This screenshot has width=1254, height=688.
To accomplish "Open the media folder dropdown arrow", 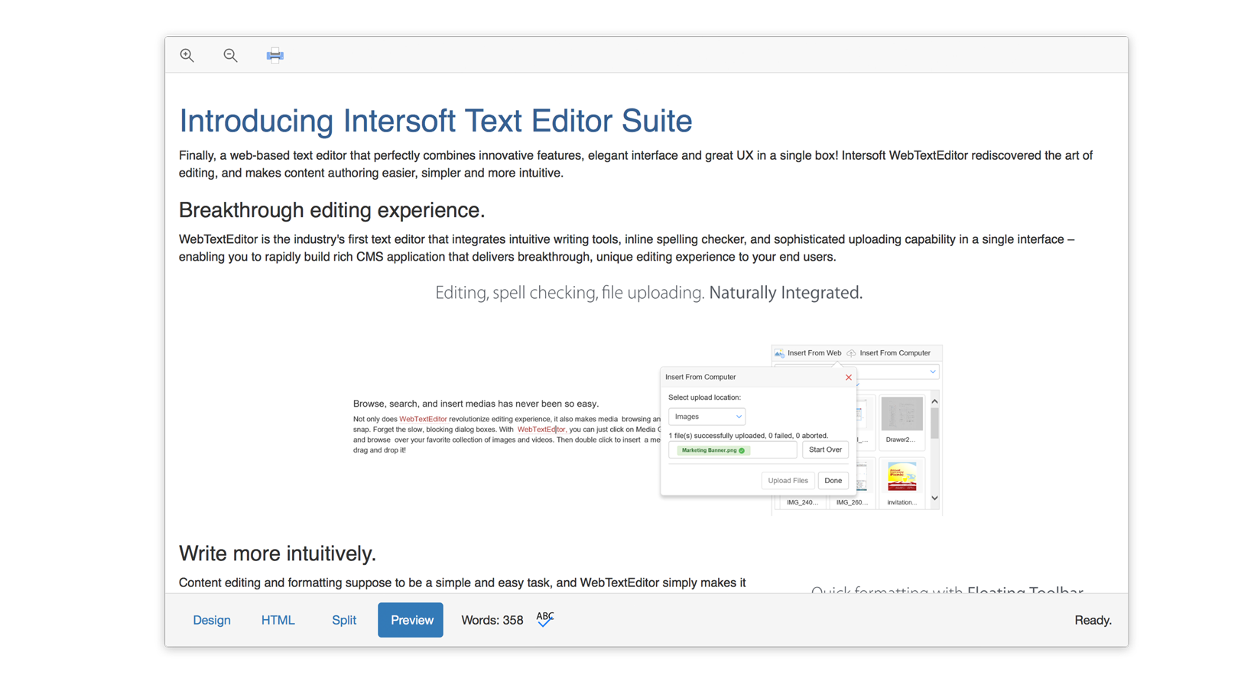I will [932, 372].
